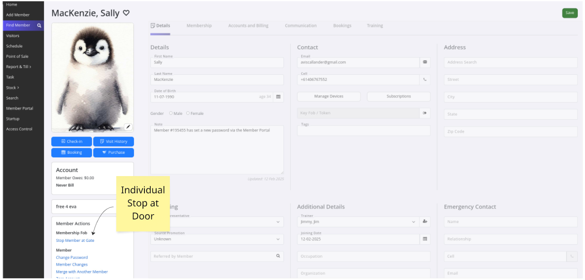Open the Trainer dropdown
The height and width of the screenshot is (280, 585).
coord(358,222)
